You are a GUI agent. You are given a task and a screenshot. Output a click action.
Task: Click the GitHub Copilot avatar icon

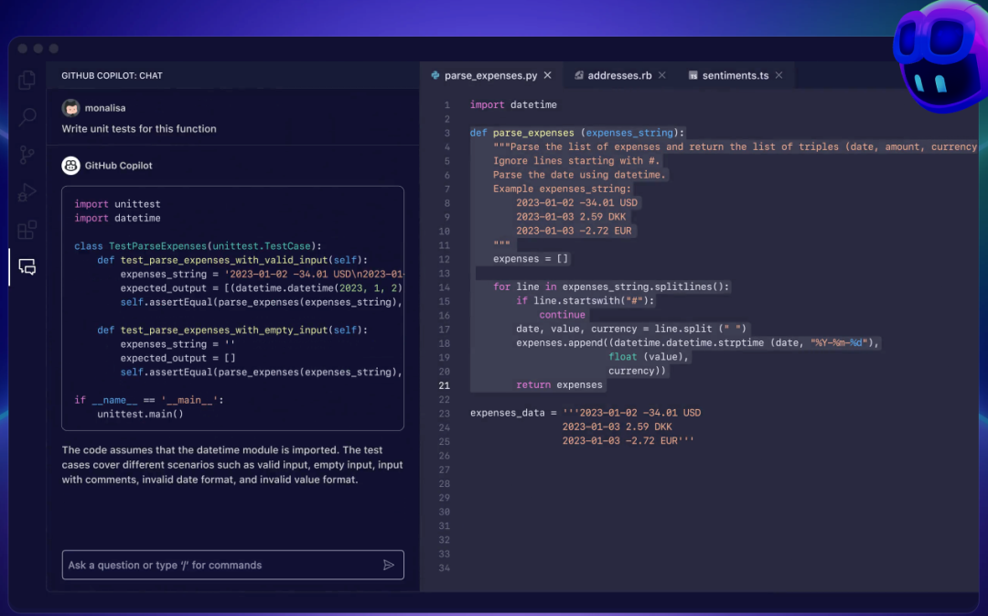tap(70, 166)
